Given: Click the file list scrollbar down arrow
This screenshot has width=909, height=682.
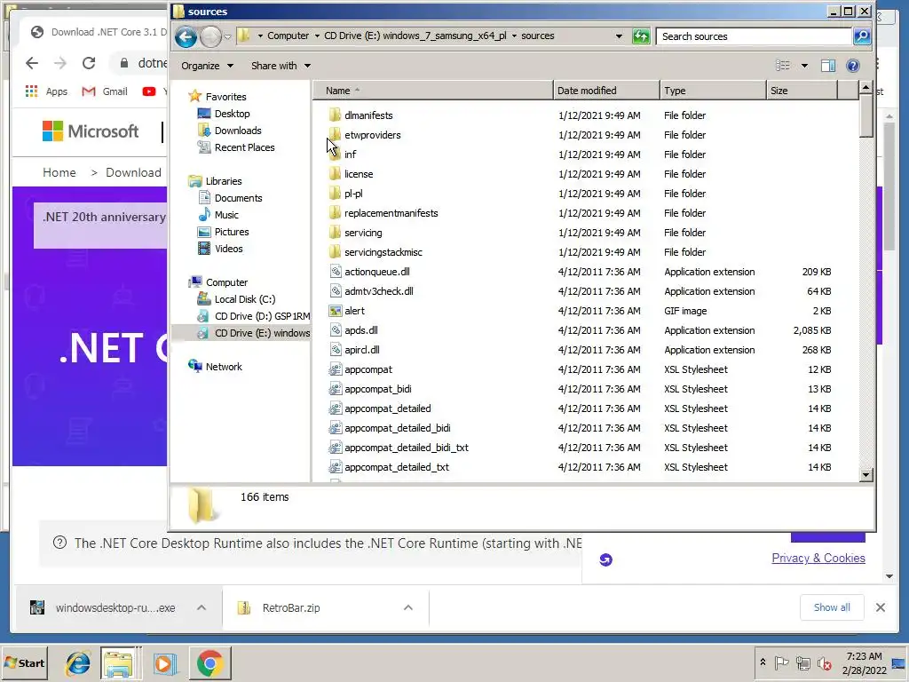Looking at the screenshot, I should (866, 475).
